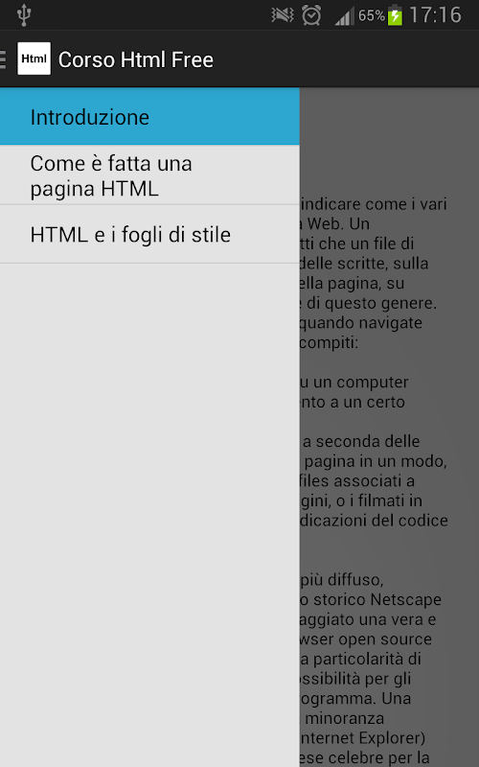Tap the signal strength icon
Screen dimensions: 479x767
tap(344, 17)
